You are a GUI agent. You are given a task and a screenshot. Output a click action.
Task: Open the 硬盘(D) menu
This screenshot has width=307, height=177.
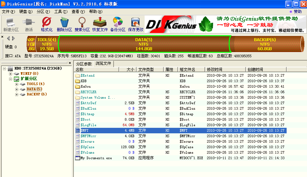pos(26,12)
